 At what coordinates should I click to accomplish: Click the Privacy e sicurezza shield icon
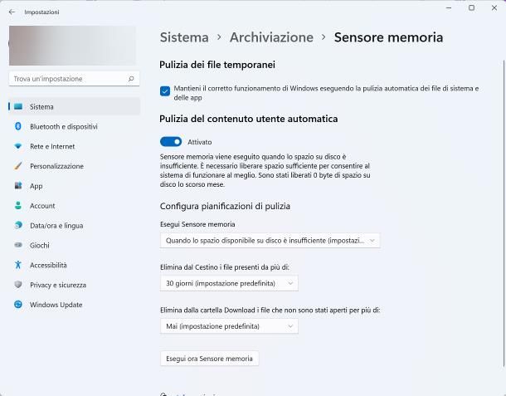(x=18, y=285)
